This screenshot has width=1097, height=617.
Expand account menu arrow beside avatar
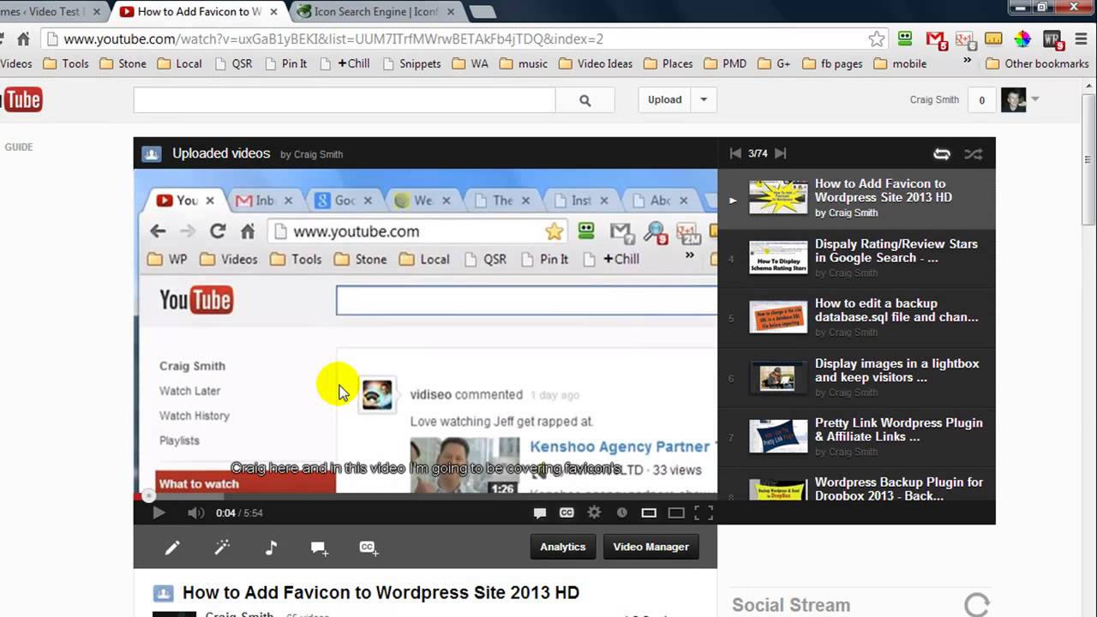(x=1035, y=99)
